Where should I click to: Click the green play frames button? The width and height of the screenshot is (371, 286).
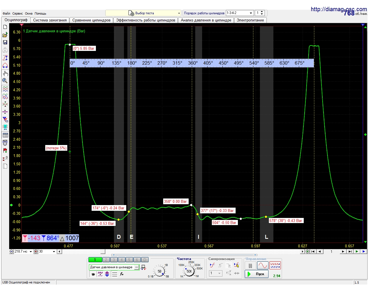pos(357,252)
